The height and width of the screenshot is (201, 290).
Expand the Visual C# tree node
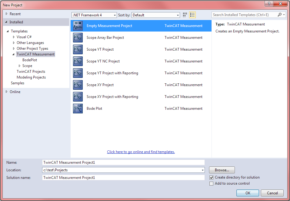[14, 37]
